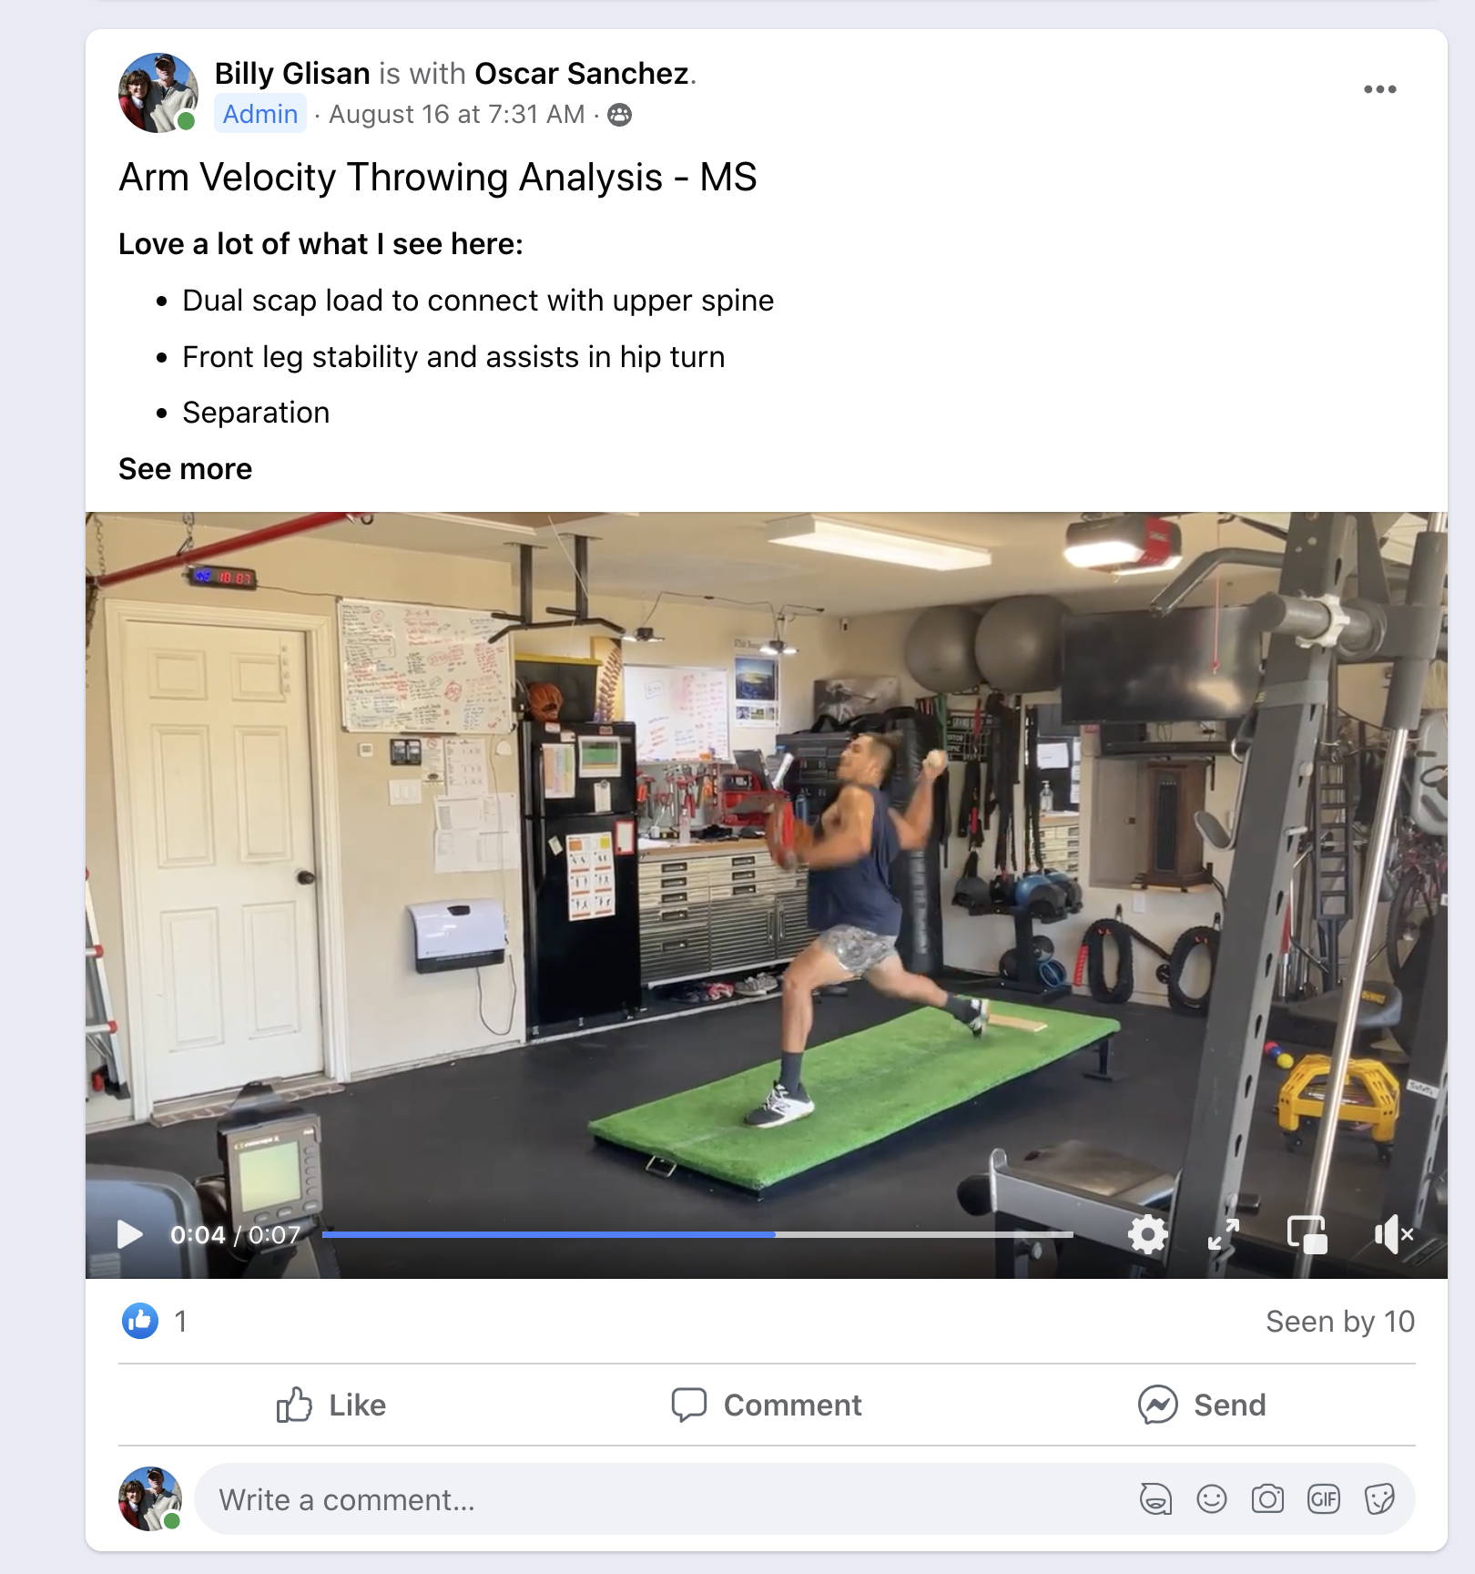
Task: Open video settings gear
Action: pyautogui.click(x=1147, y=1235)
